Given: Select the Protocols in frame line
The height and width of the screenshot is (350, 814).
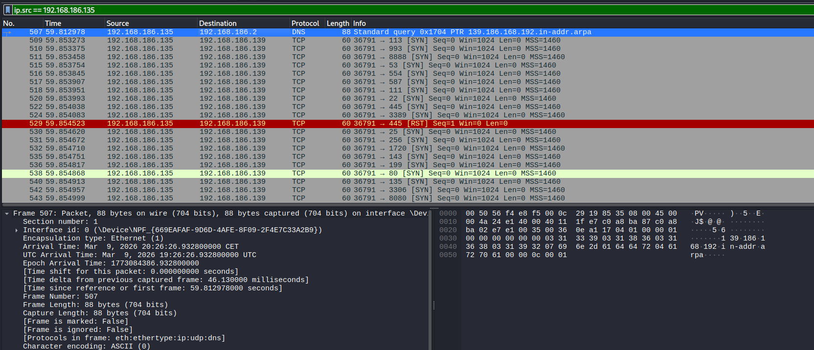Looking at the screenshot, I should (x=124, y=338).
